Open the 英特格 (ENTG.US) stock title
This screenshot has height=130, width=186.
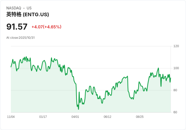point(28,14)
